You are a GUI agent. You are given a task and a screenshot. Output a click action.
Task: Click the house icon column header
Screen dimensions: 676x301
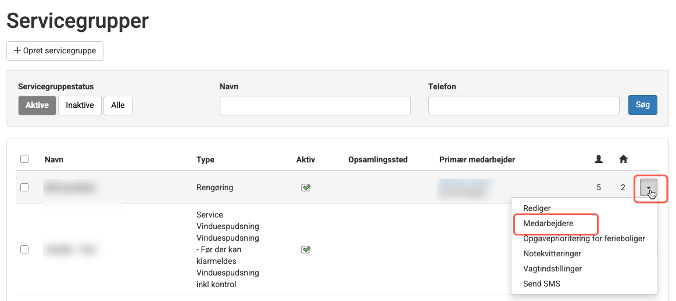(x=623, y=159)
